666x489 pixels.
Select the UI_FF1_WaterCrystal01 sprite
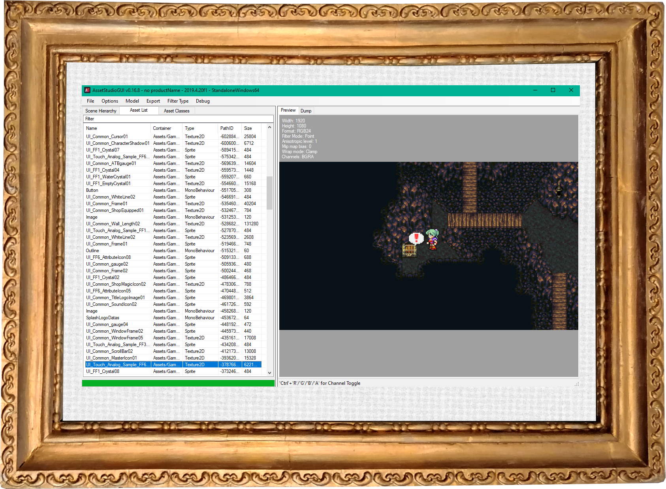pos(173,177)
